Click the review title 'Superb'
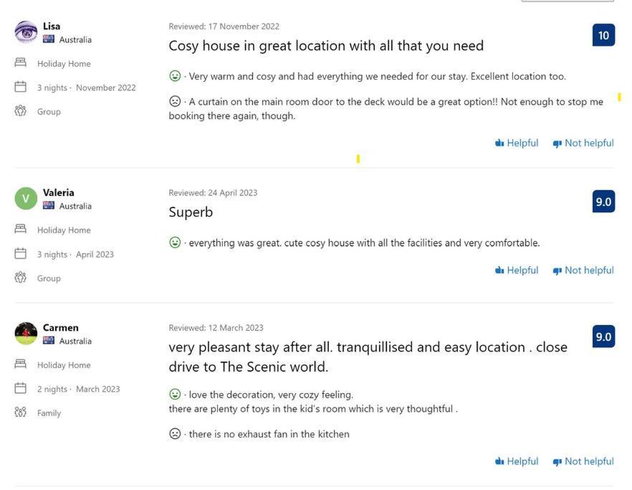 click(x=191, y=212)
